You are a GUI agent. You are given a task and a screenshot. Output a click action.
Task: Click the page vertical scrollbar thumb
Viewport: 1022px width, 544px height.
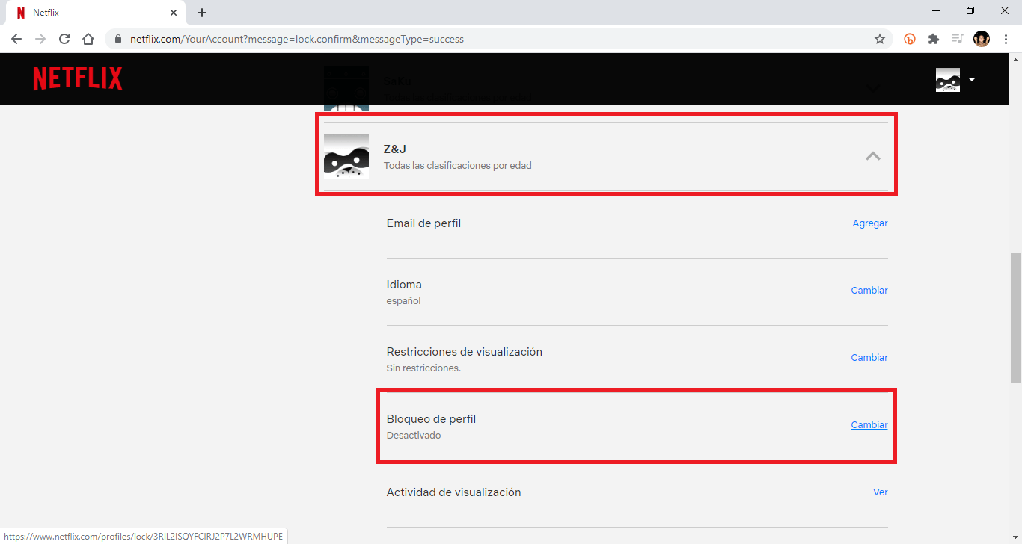click(1015, 319)
